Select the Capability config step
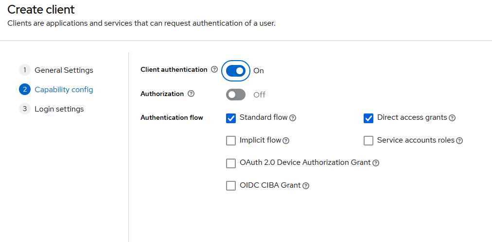This screenshot has width=492, height=242. click(64, 90)
